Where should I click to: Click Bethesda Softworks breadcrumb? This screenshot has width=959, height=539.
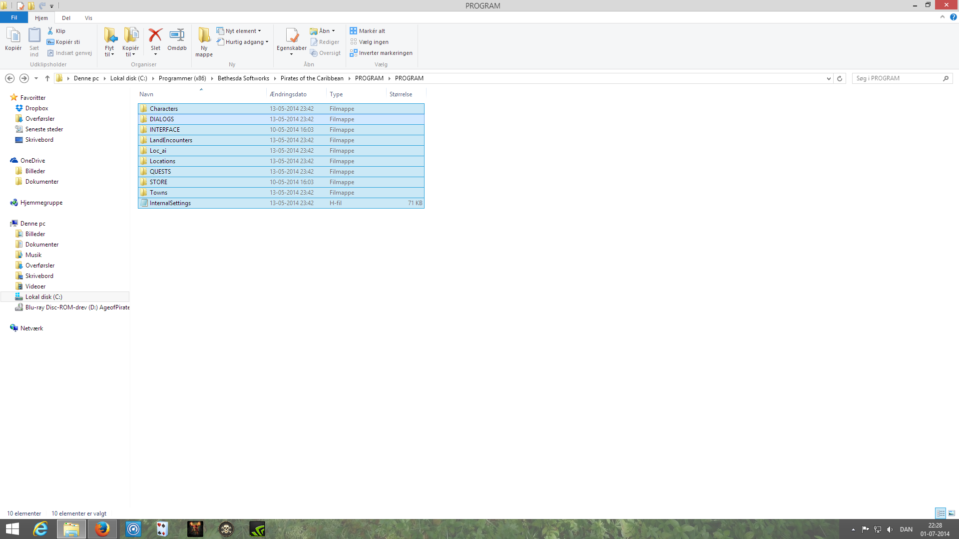click(243, 78)
